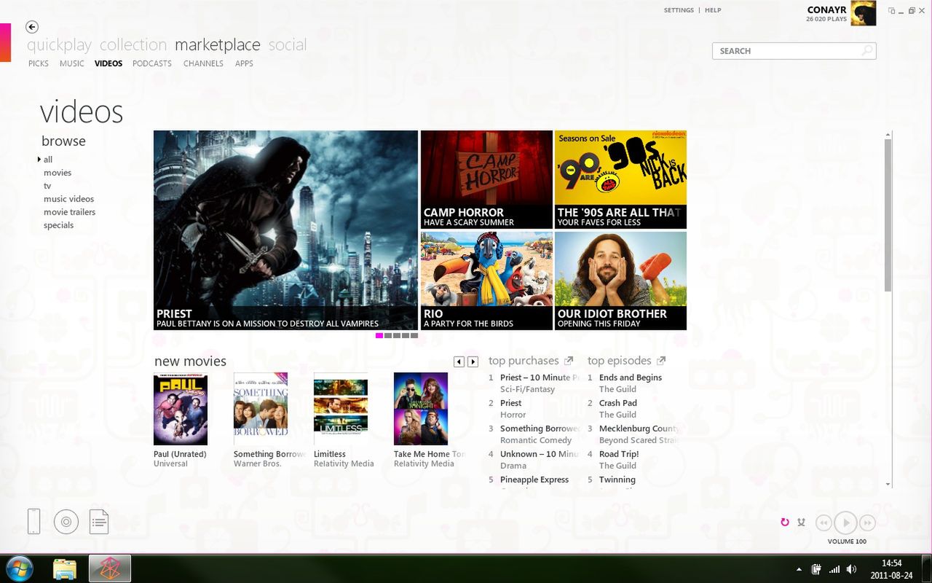
Task: Open Help link
Action: tap(713, 10)
